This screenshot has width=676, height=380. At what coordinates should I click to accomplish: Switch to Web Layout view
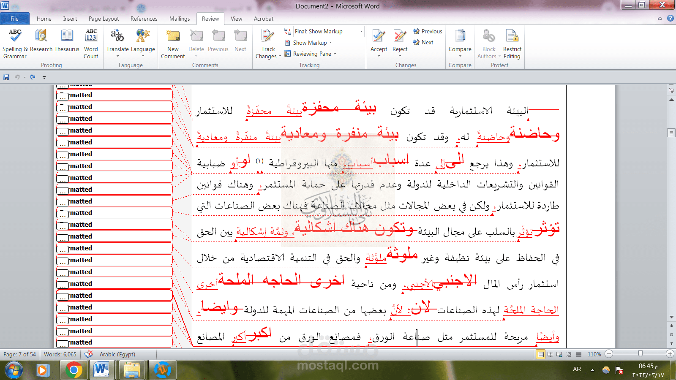[x=559, y=354]
